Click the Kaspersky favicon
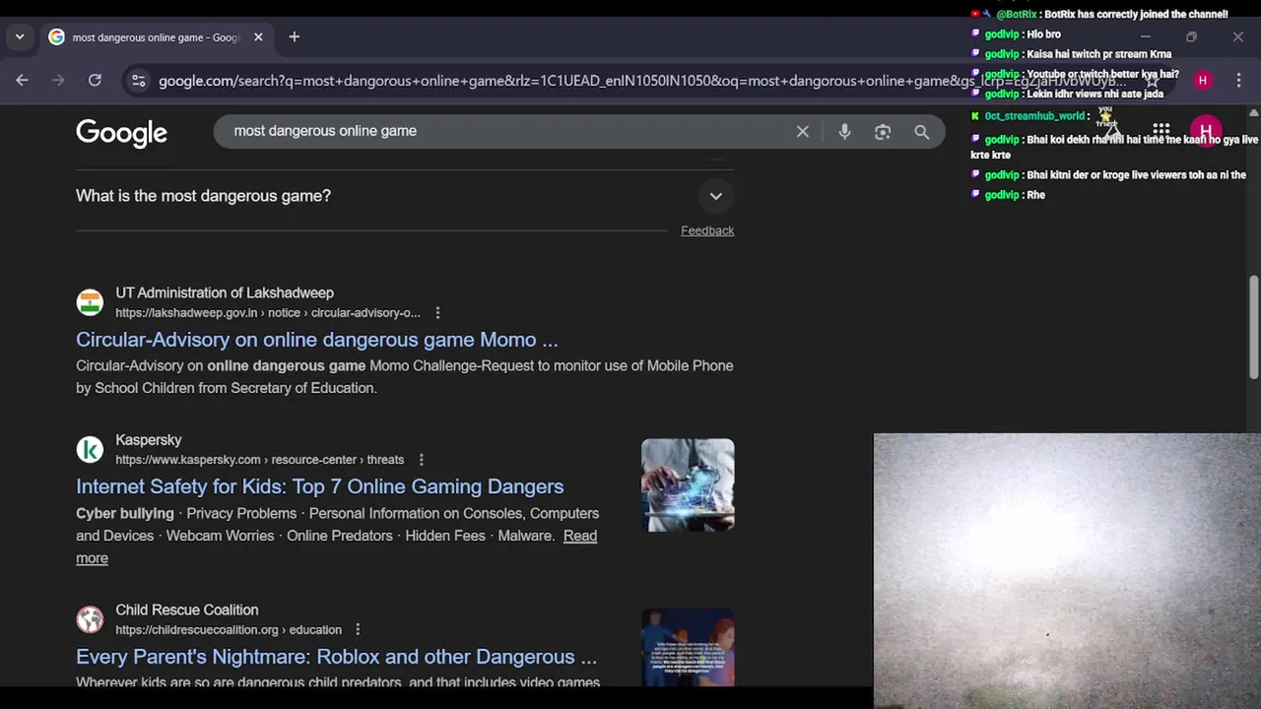Image resolution: width=1261 pixels, height=709 pixels. pyautogui.click(x=90, y=450)
